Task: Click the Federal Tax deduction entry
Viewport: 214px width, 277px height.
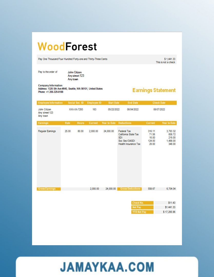Action: [x=125, y=131]
